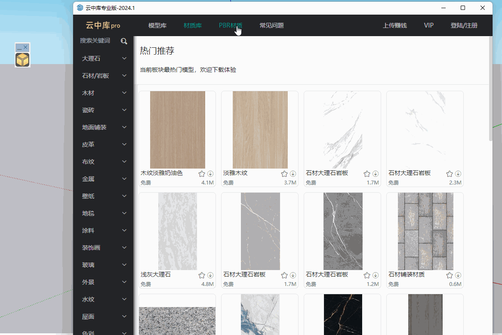The width and height of the screenshot is (502, 335).
Task: Download the 淡雅木纹 material
Action: (293, 174)
